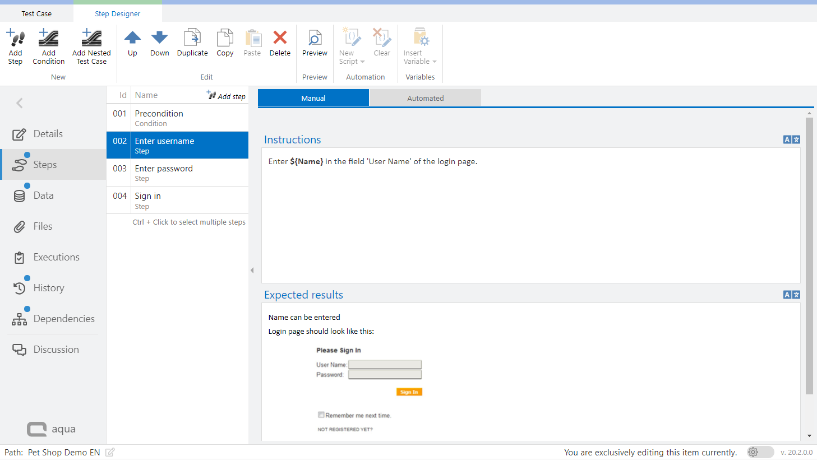Collapse the left navigation sidebar
Image resolution: width=817 pixels, height=461 pixels.
click(x=20, y=103)
